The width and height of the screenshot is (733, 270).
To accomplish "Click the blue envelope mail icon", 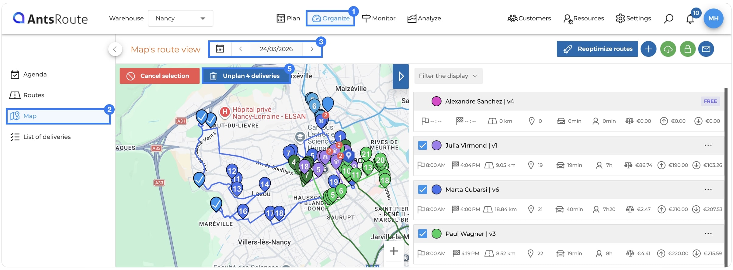I will (x=706, y=49).
